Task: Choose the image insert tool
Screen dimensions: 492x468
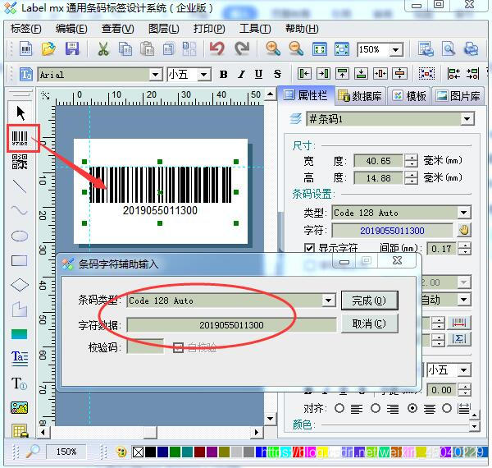Action: click(20, 408)
